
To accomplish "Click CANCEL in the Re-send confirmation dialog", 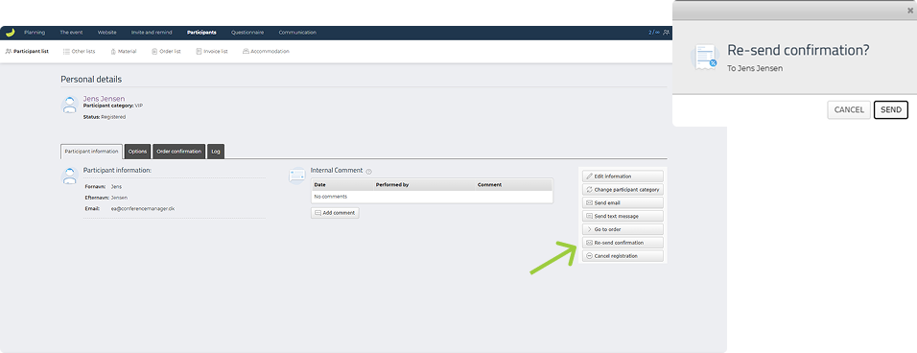I will pyautogui.click(x=849, y=110).
